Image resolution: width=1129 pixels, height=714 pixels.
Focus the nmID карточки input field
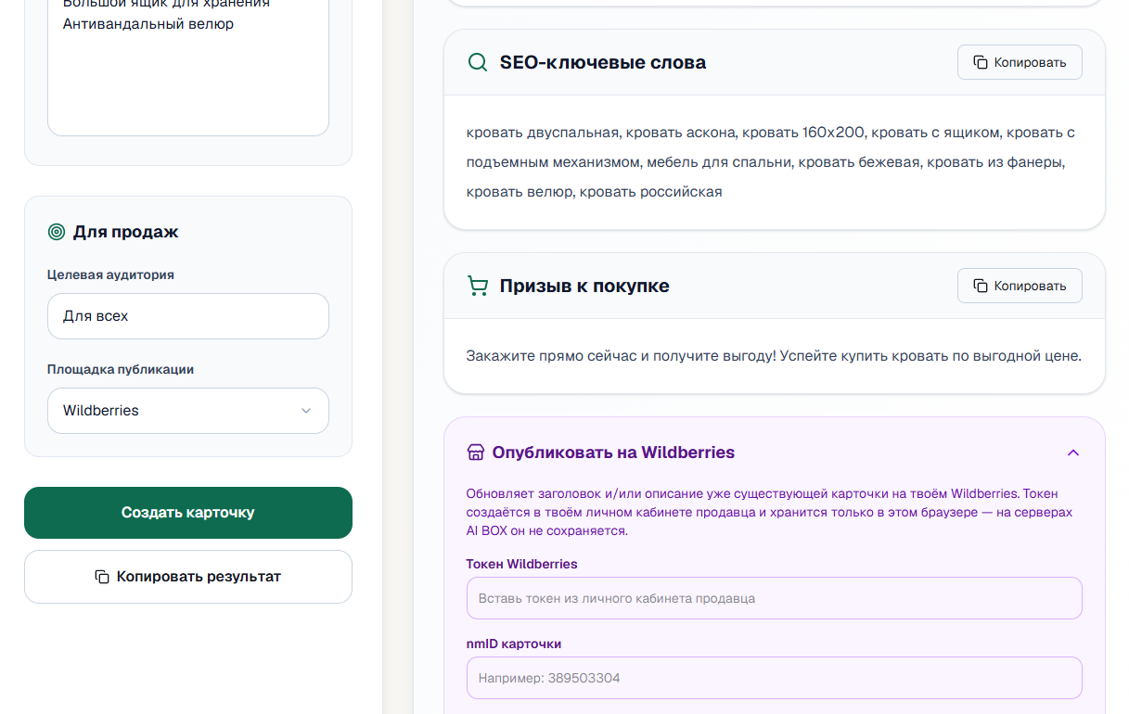(775, 678)
